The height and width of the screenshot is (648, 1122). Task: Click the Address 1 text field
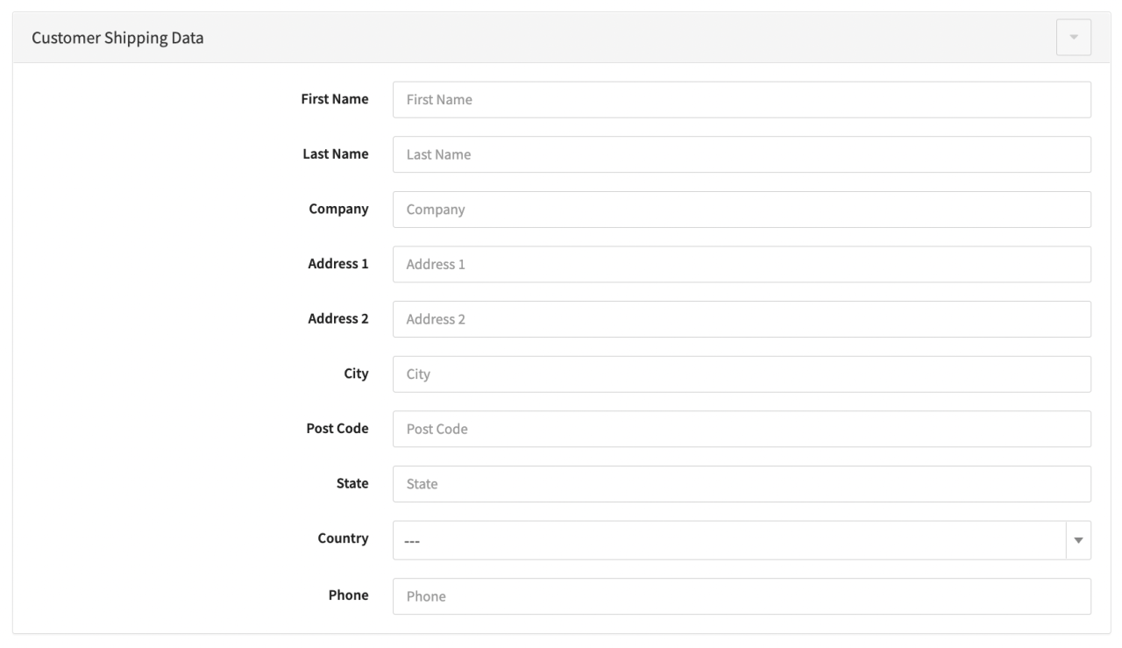tap(742, 264)
